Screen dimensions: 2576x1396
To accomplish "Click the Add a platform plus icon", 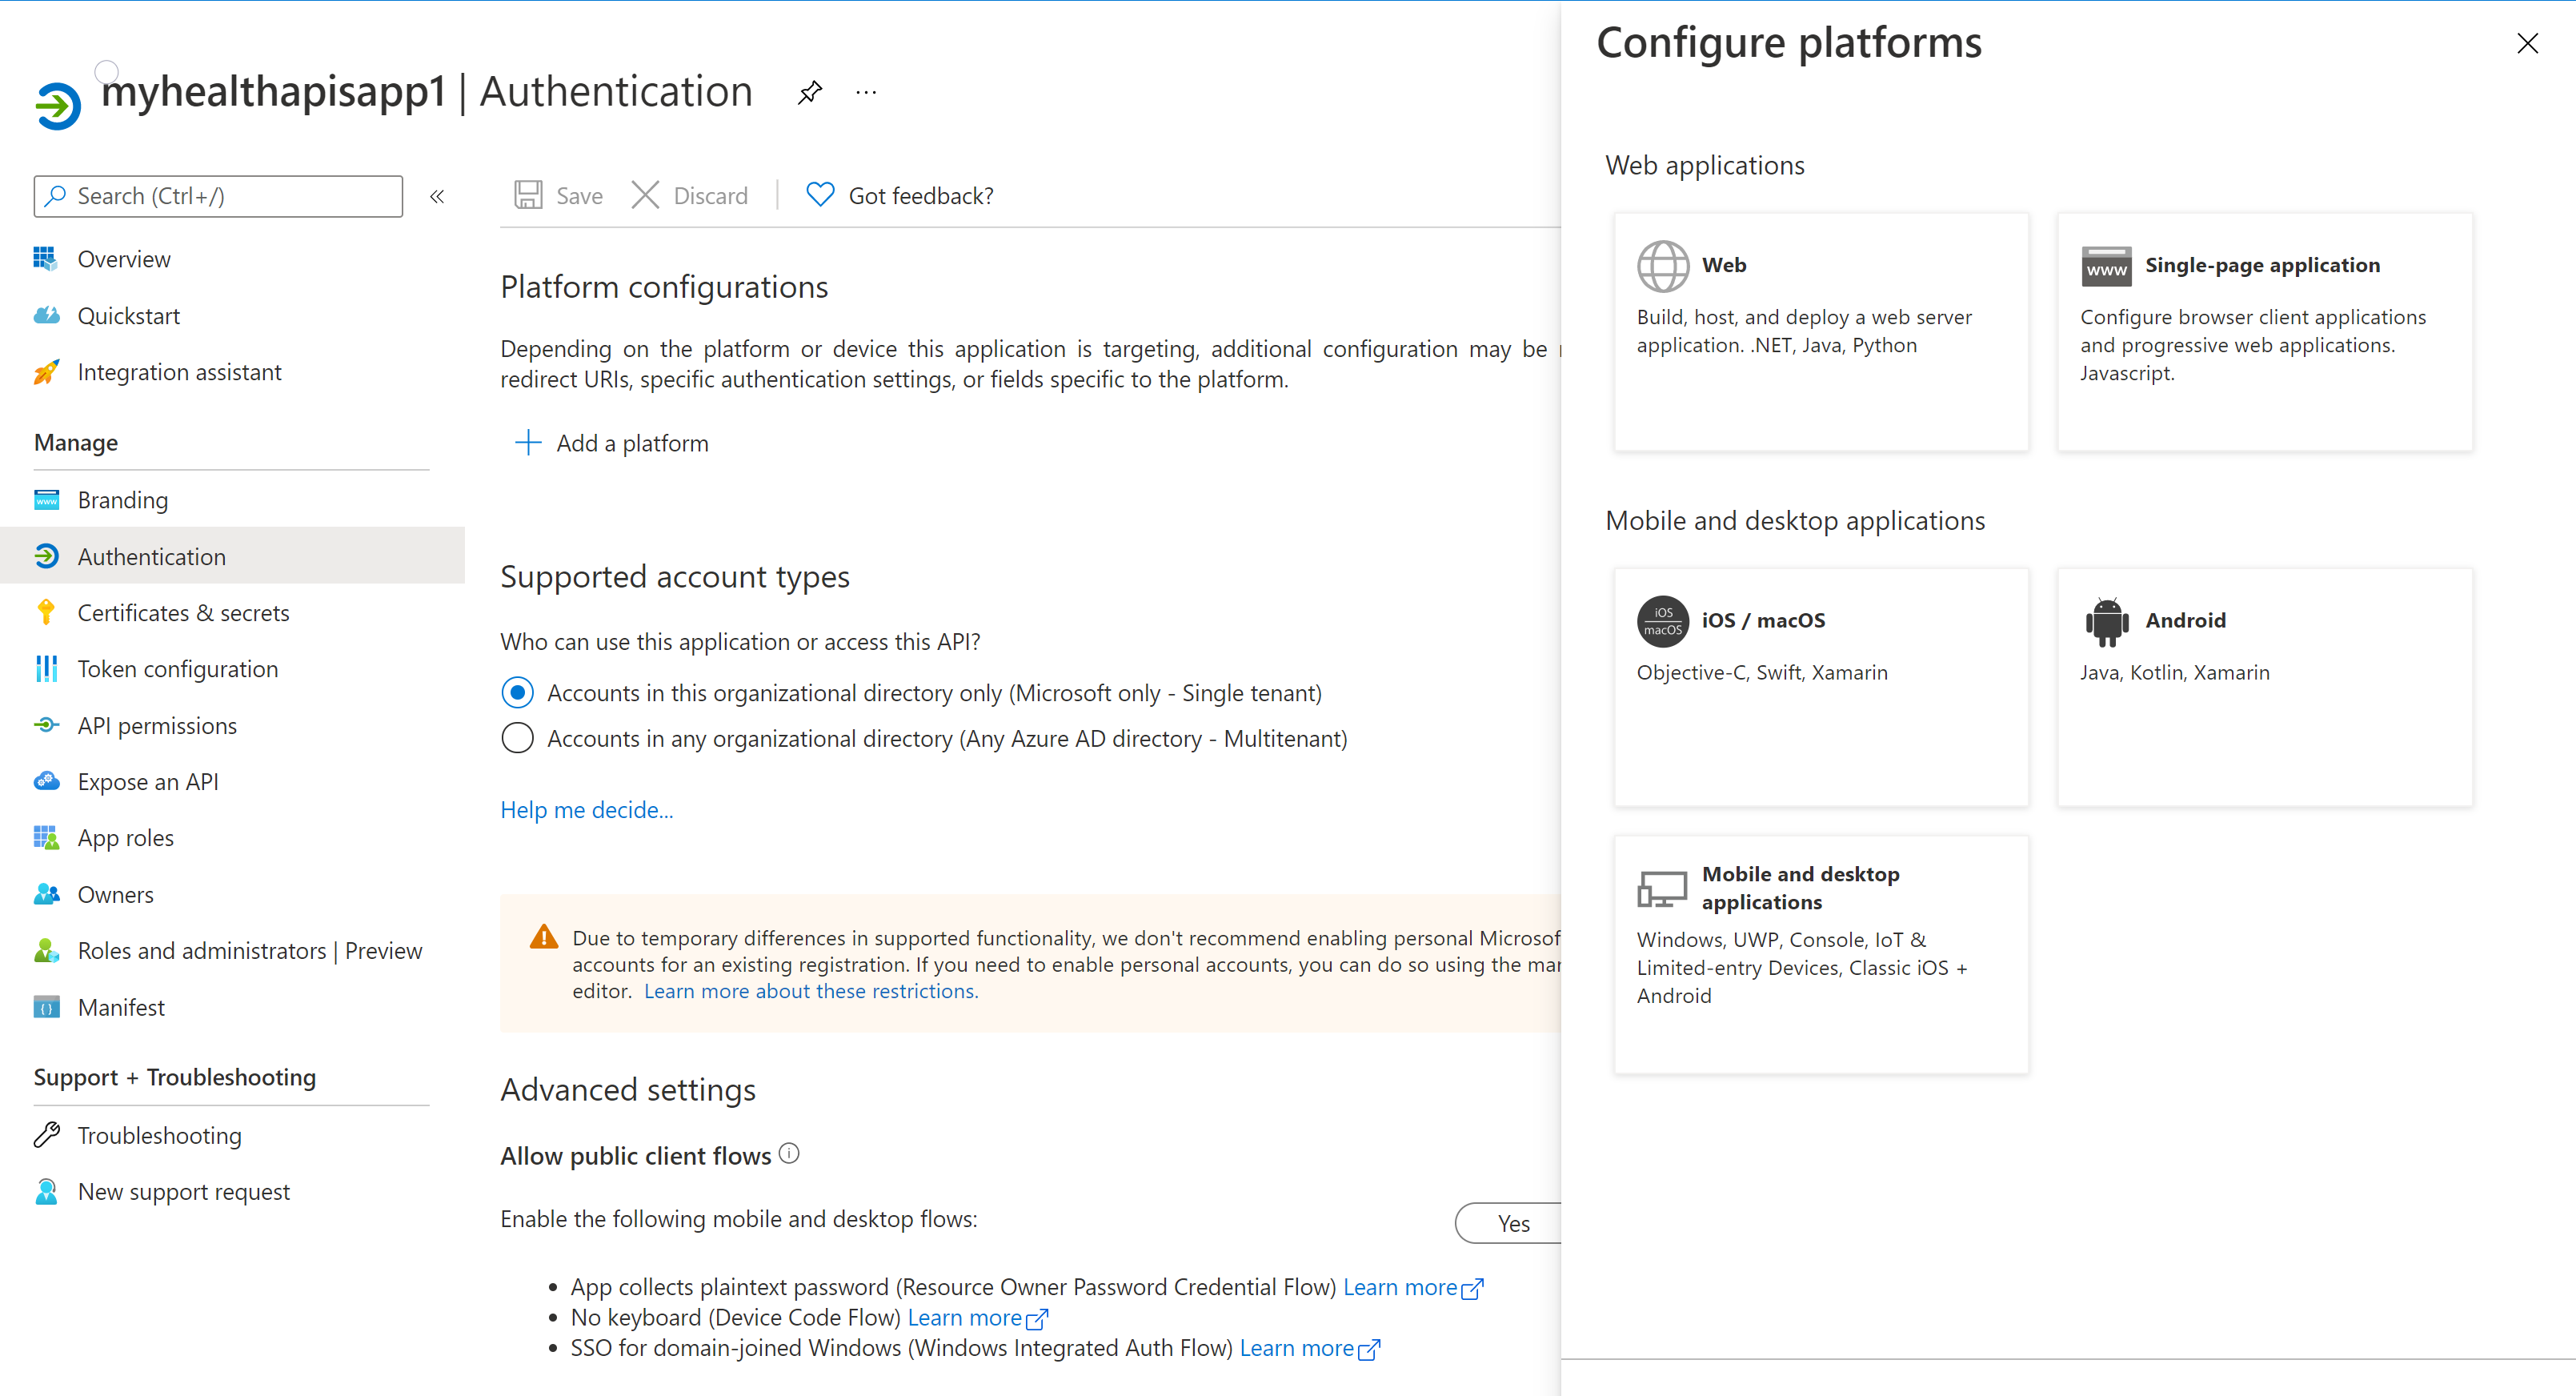I will [527, 442].
